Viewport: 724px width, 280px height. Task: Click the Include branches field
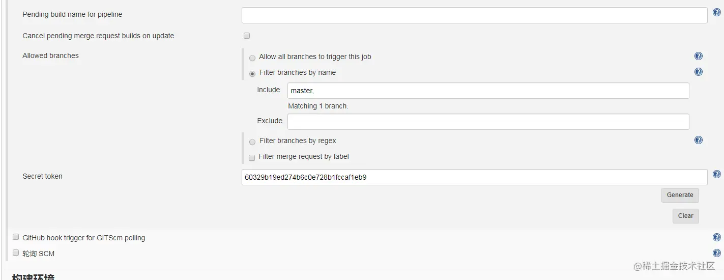(x=488, y=91)
